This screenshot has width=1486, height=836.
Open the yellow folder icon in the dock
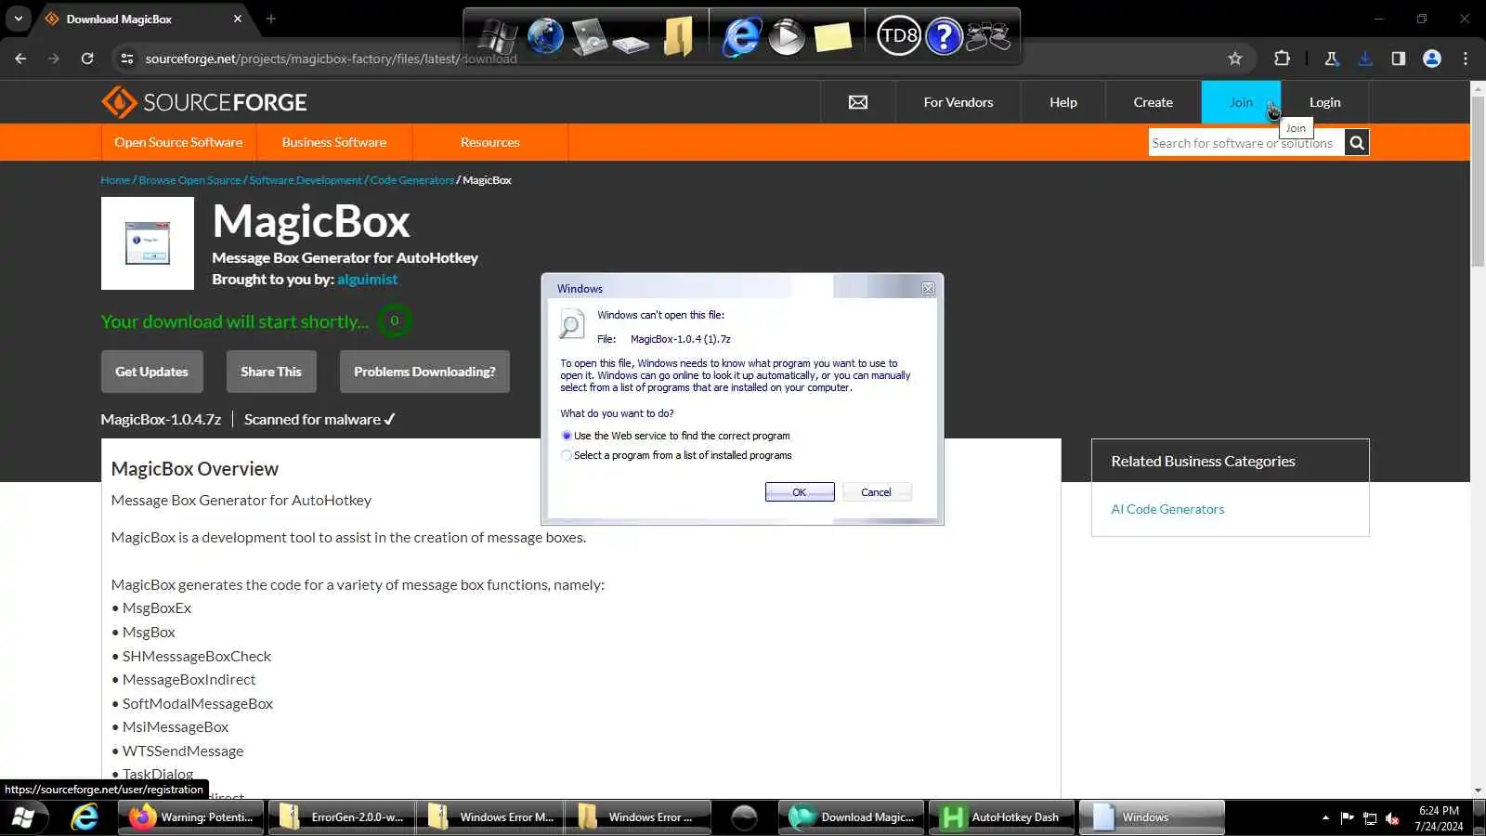point(679,37)
